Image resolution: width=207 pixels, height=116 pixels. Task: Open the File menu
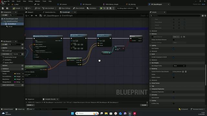8,1
